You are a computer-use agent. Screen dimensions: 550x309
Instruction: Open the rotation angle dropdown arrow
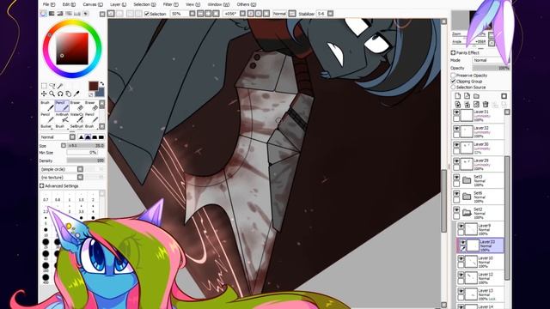point(242,14)
